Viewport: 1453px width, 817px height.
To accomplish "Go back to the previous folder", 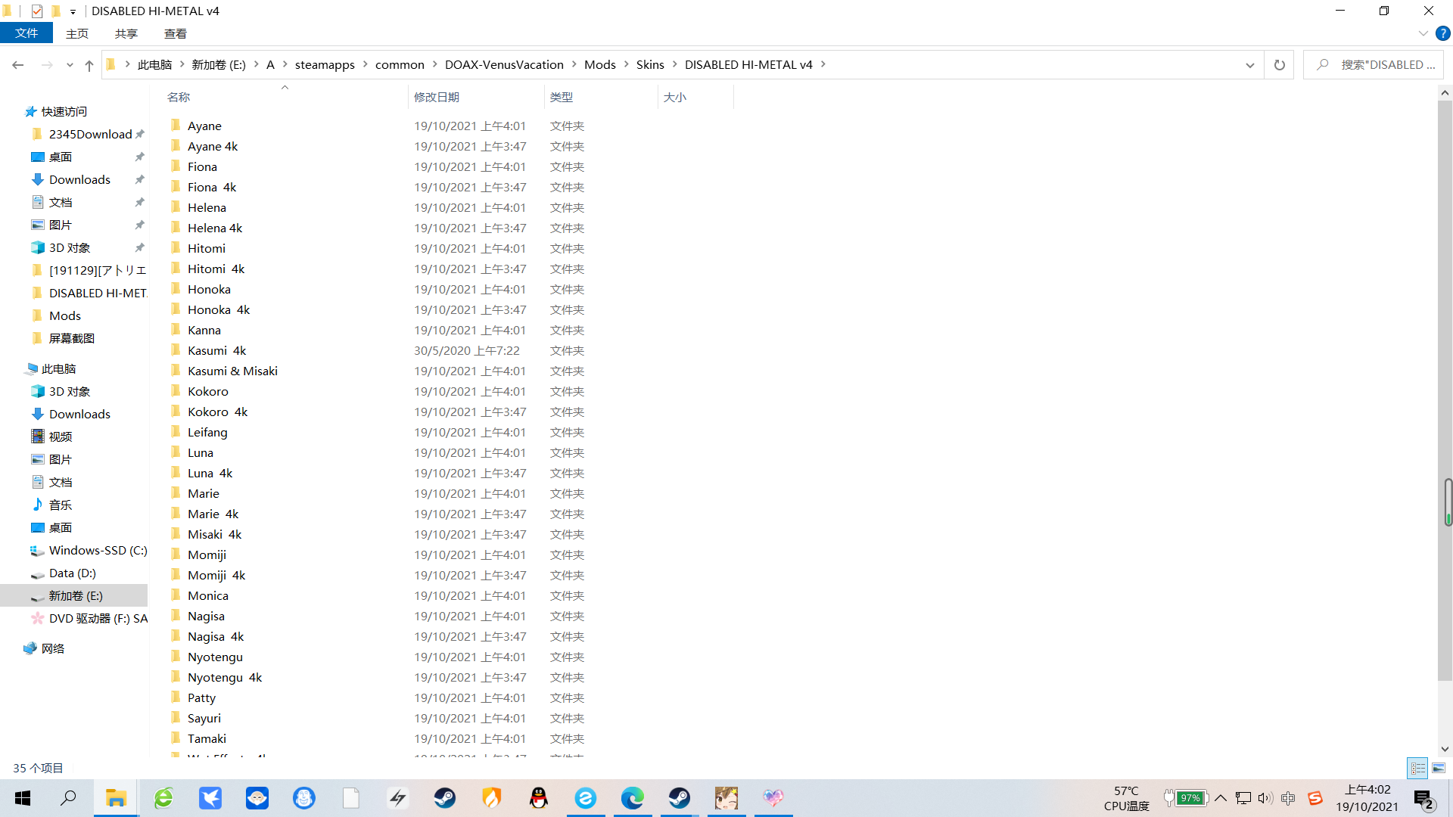I will (17, 65).
